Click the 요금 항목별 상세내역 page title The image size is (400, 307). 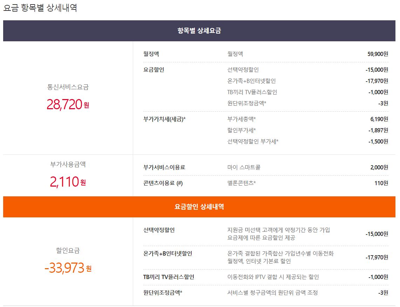[40, 8]
